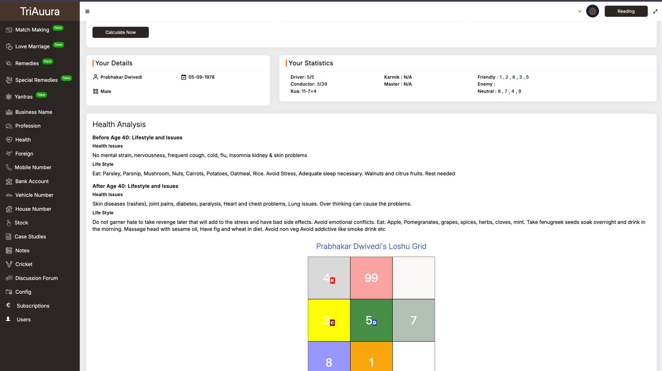The image size is (662, 371).
Task: Click the Vehicle Number car icon
Action: [9, 195]
